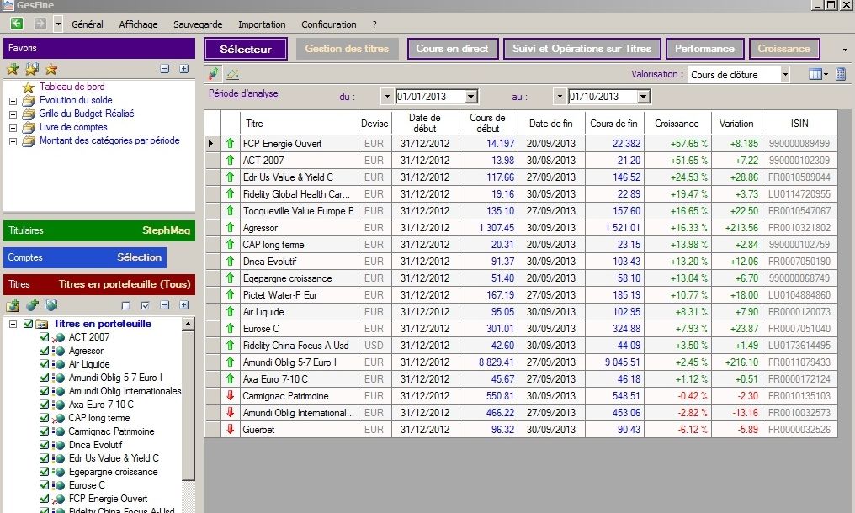Click the Sélecteur button

246,50
